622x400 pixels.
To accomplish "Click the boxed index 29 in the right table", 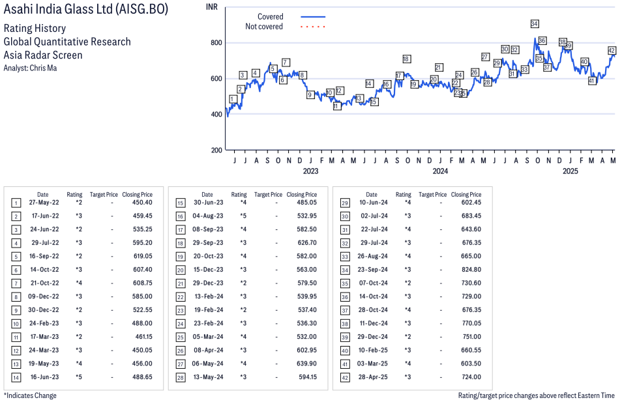I will 345,203.
